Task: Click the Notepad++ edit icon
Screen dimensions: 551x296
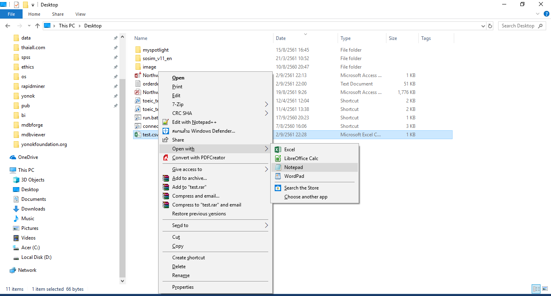Action: pyautogui.click(x=165, y=122)
